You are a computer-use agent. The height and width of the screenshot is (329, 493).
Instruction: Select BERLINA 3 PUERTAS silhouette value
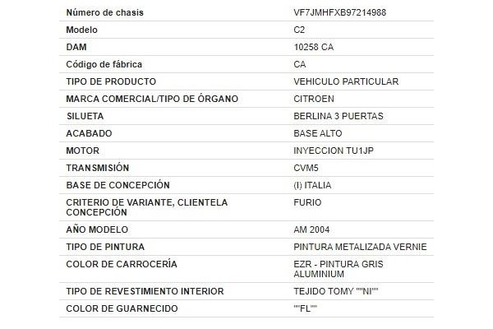pyautogui.click(x=339, y=116)
